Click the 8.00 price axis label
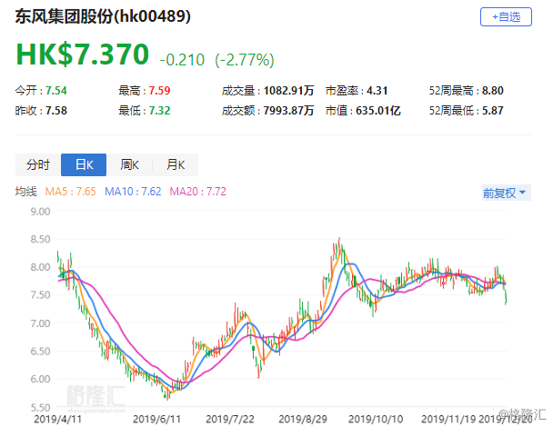 [x=40, y=267]
